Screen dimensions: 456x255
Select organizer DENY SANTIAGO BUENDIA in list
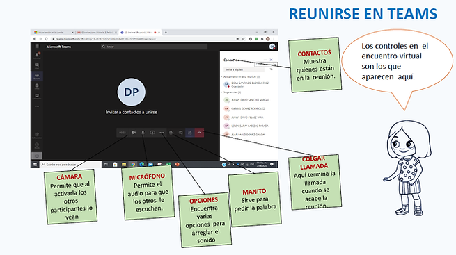pyautogui.click(x=246, y=84)
